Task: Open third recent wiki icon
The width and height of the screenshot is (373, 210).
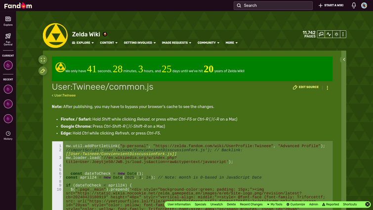Action: coord(8,119)
